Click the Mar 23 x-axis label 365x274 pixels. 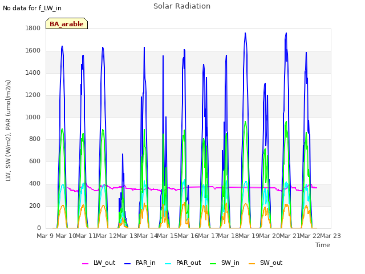click(x=331, y=236)
